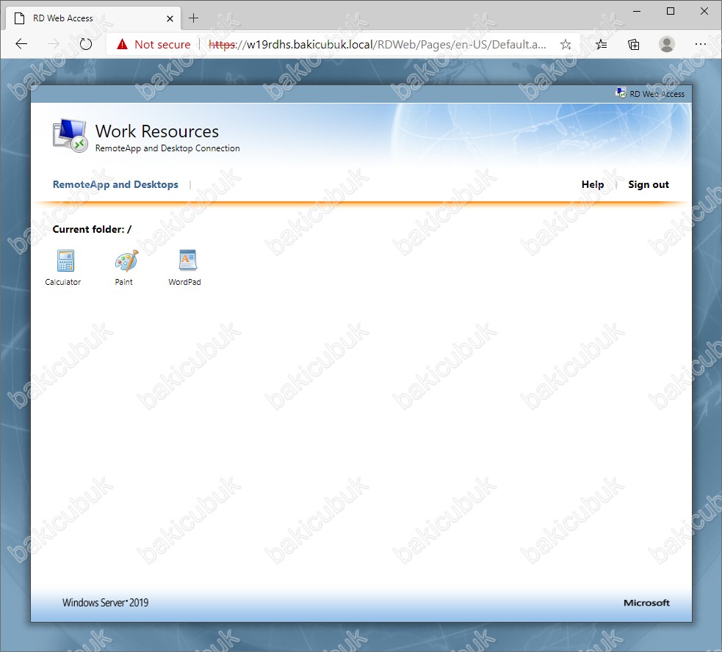Click the WordPad label text

coord(184,282)
